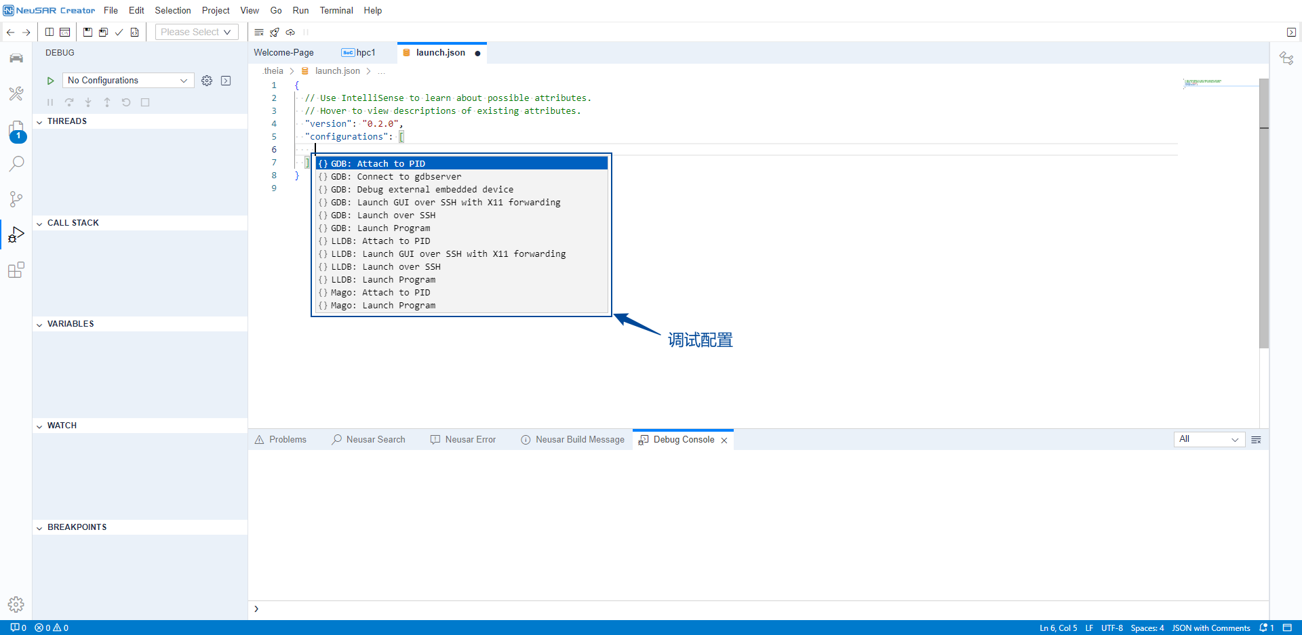Select GDB: Connect to gdbserver suggestion
Image resolution: width=1302 pixels, height=635 pixels.
[395, 177]
